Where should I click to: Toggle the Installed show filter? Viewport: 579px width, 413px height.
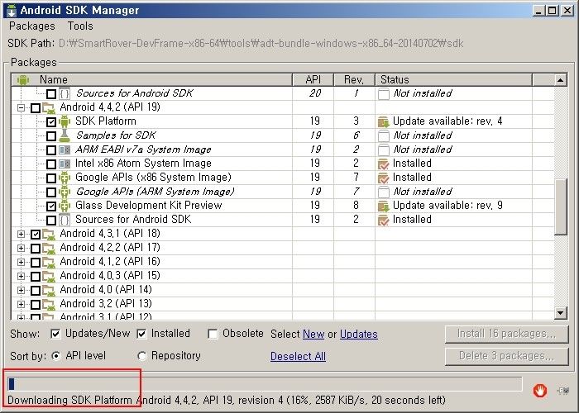pyautogui.click(x=141, y=334)
